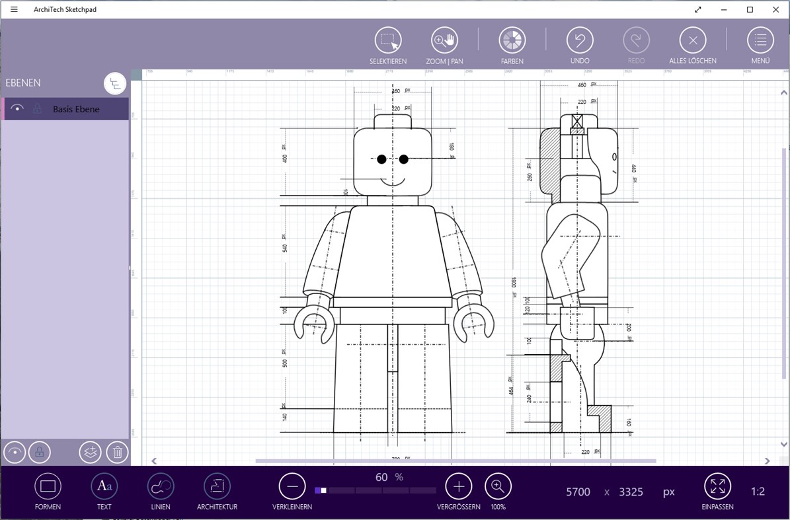Activate the Text tool
This screenshot has height=520, width=790.
click(x=104, y=487)
